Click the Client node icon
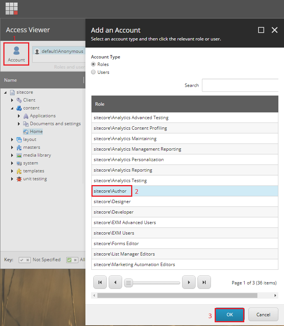284x326 pixels. 19,100
